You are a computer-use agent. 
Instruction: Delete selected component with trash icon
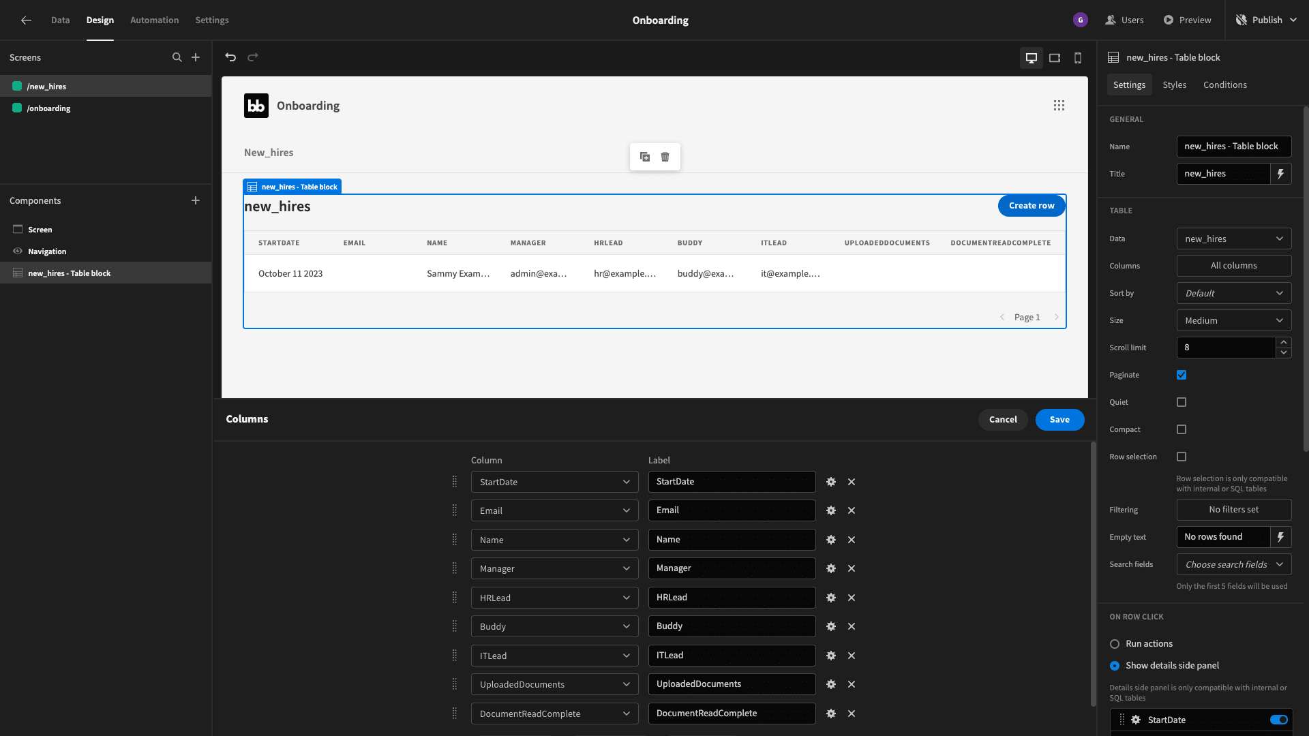pyautogui.click(x=665, y=157)
